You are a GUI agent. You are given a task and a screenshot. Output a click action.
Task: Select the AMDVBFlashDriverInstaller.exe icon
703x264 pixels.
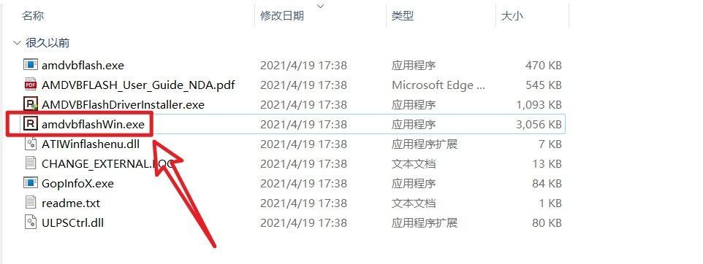[x=30, y=104]
